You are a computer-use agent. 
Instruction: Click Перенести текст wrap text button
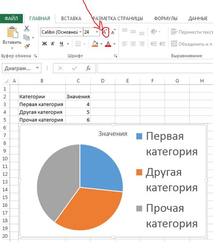[192, 32]
